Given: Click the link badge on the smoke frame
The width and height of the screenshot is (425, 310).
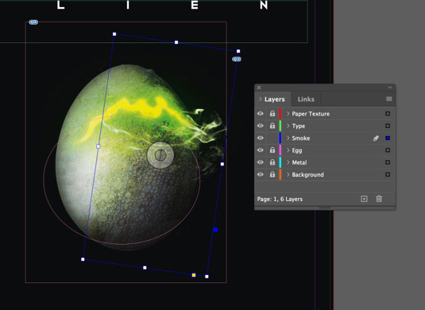Looking at the screenshot, I should (x=237, y=59).
